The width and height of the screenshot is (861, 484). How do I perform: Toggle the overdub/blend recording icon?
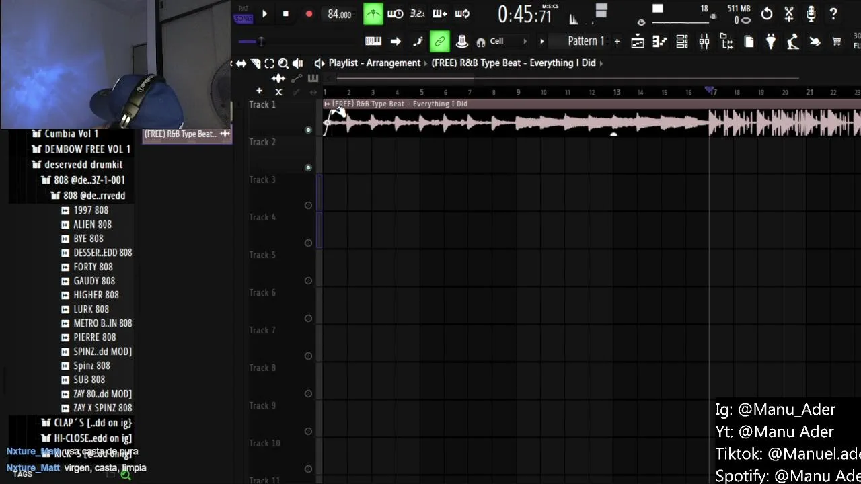[439, 13]
